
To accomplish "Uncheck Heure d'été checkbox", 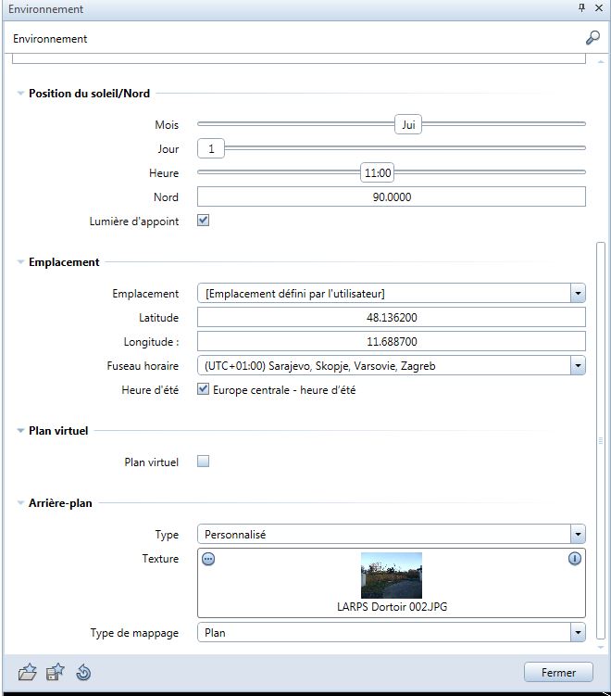I will pyautogui.click(x=203, y=389).
